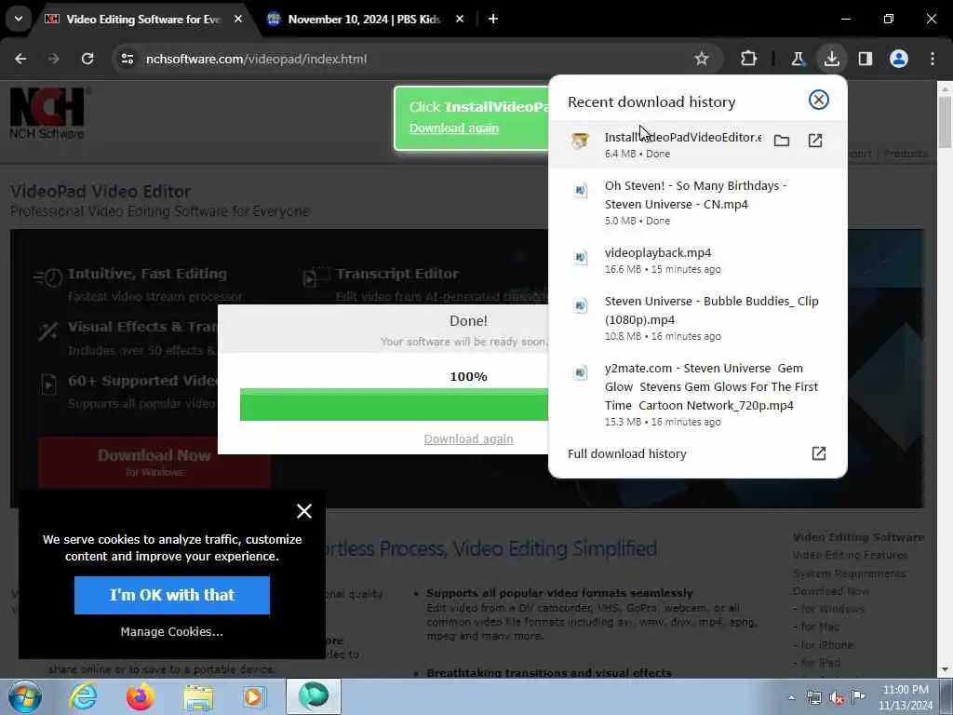This screenshot has height=715, width=953.
Task: Toggle the Downloads toolbar icon
Action: 831,59
